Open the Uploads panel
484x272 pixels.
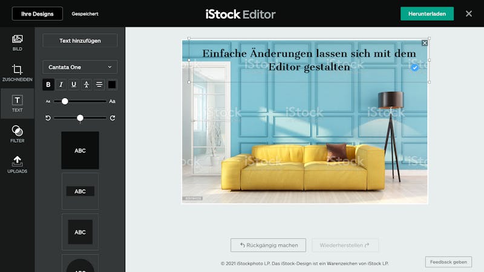click(18, 164)
